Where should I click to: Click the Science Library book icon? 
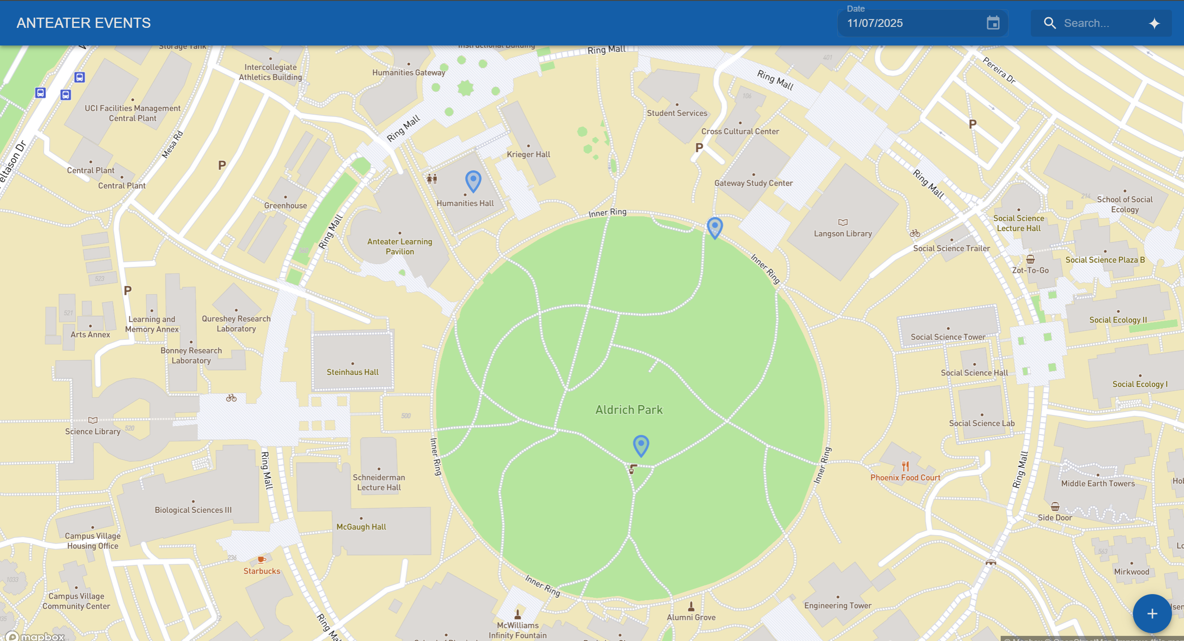pos(93,420)
